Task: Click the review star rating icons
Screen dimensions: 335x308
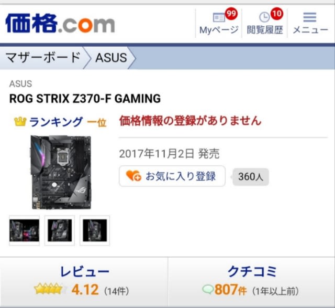Action: tap(50, 289)
